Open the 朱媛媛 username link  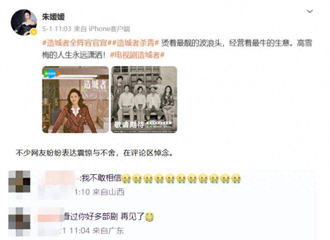click(53, 17)
